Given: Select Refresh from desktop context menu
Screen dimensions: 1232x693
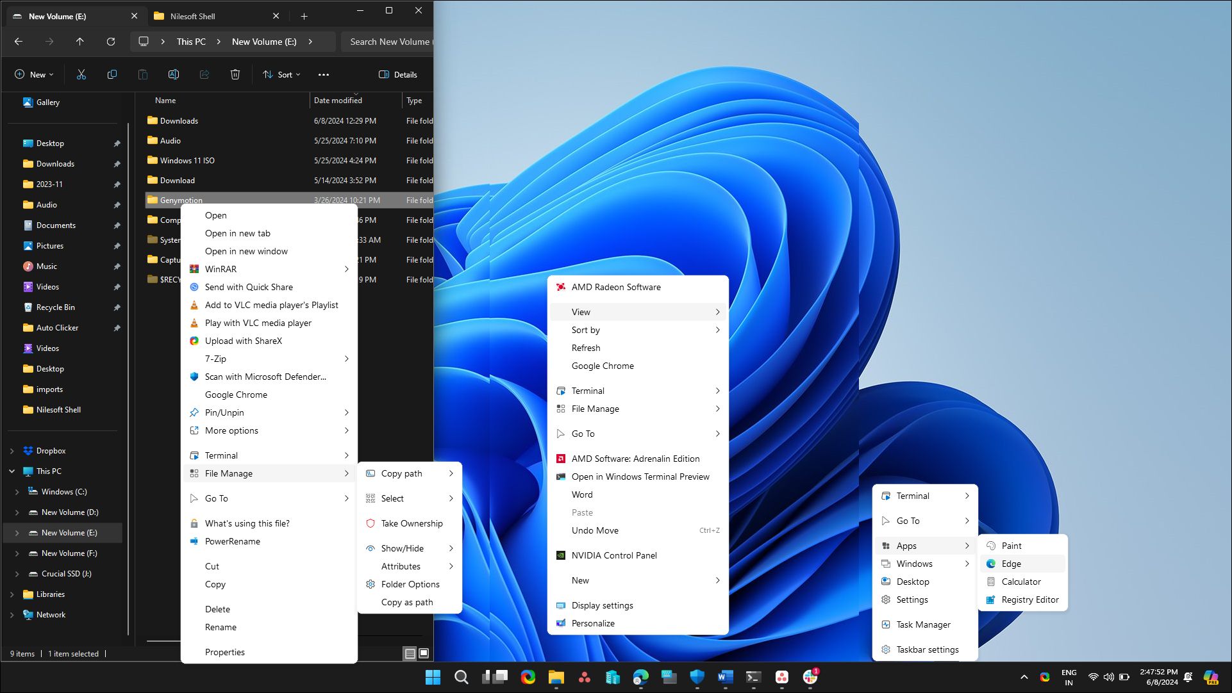Looking at the screenshot, I should coord(585,347).
